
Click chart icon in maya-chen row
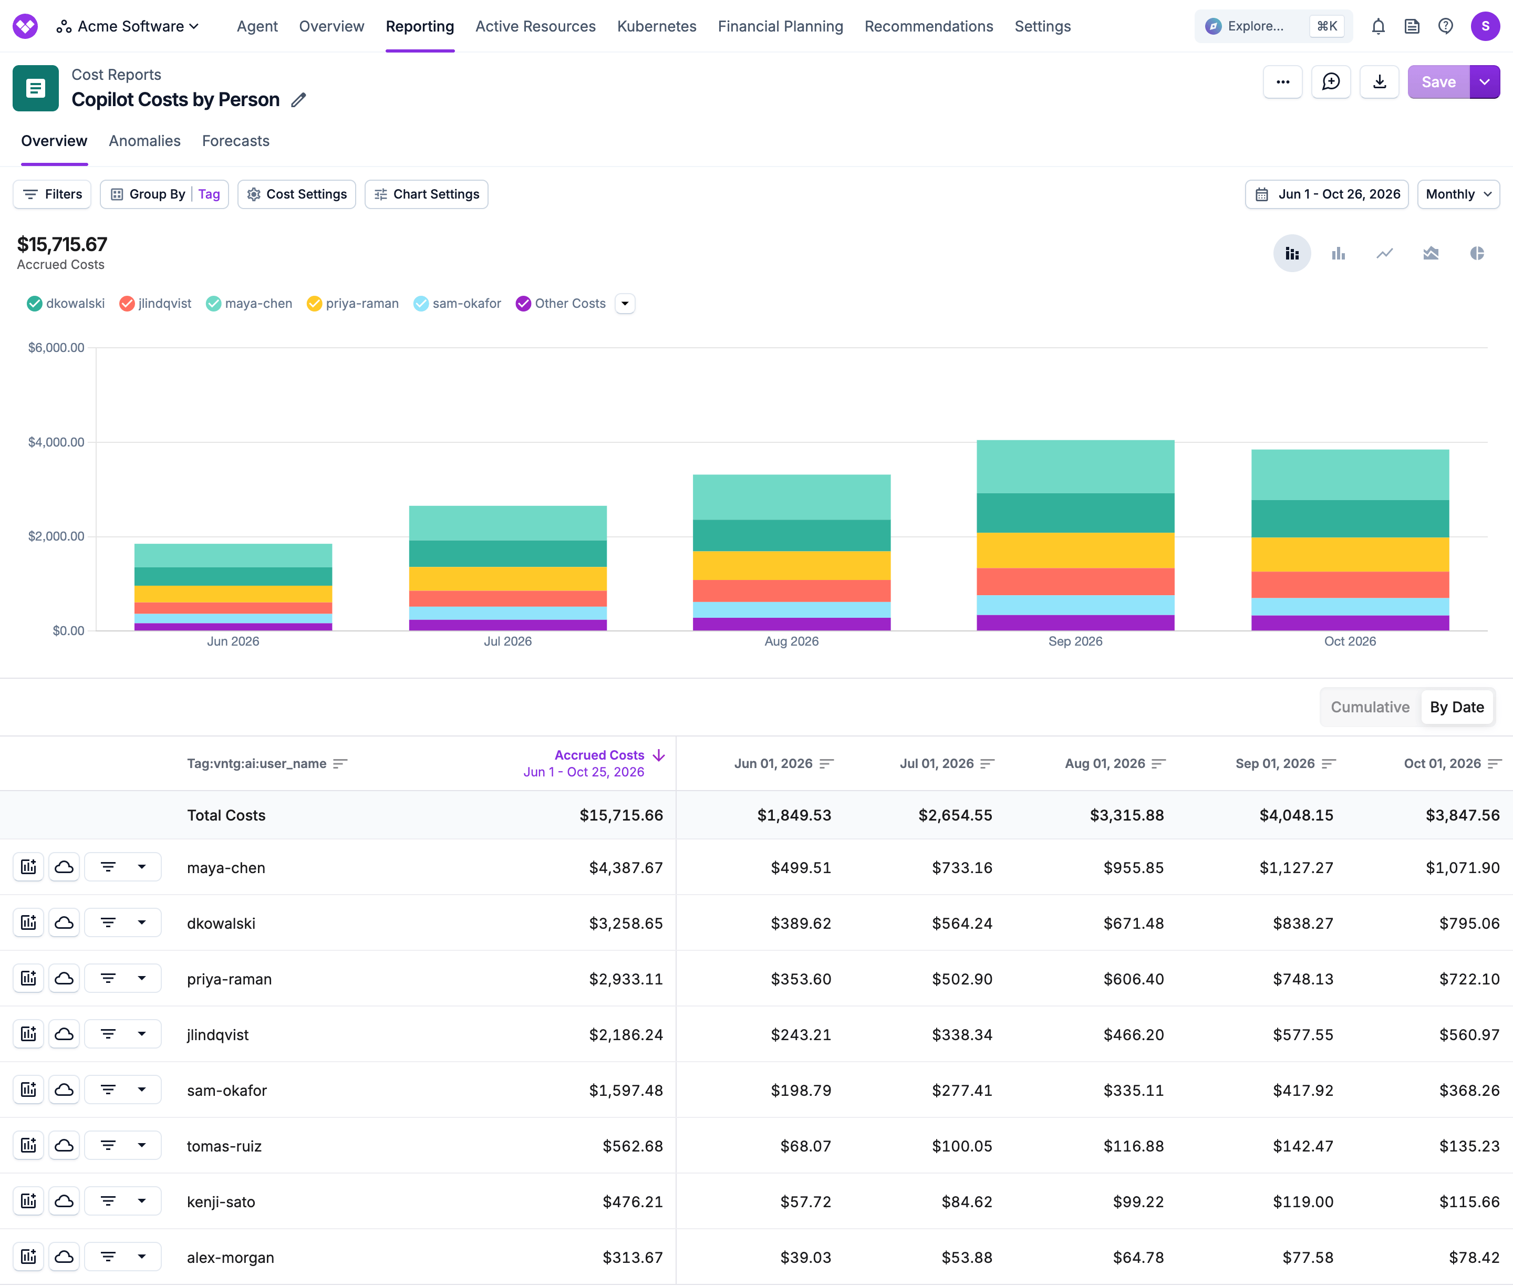28,867
